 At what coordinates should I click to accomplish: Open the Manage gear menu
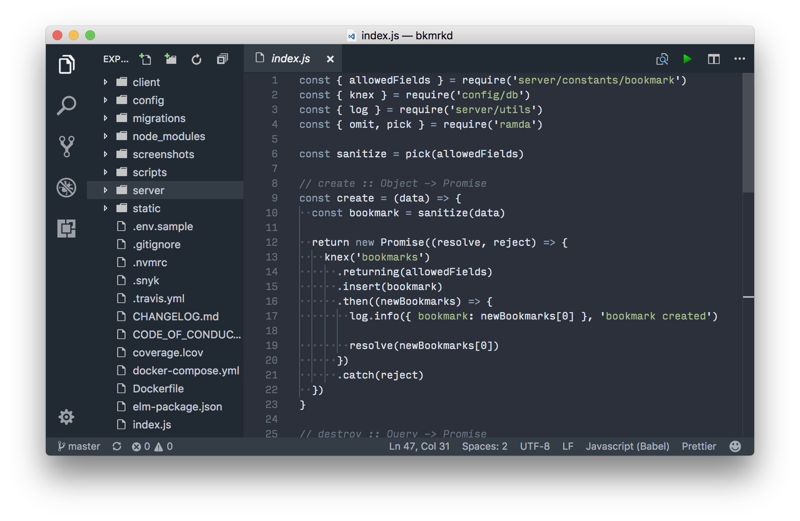pyautogui.click(x=66, y=417)
